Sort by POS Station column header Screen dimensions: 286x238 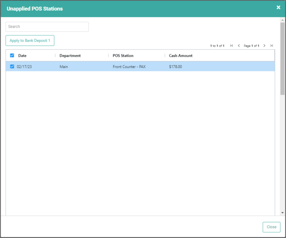pos(123,55)
